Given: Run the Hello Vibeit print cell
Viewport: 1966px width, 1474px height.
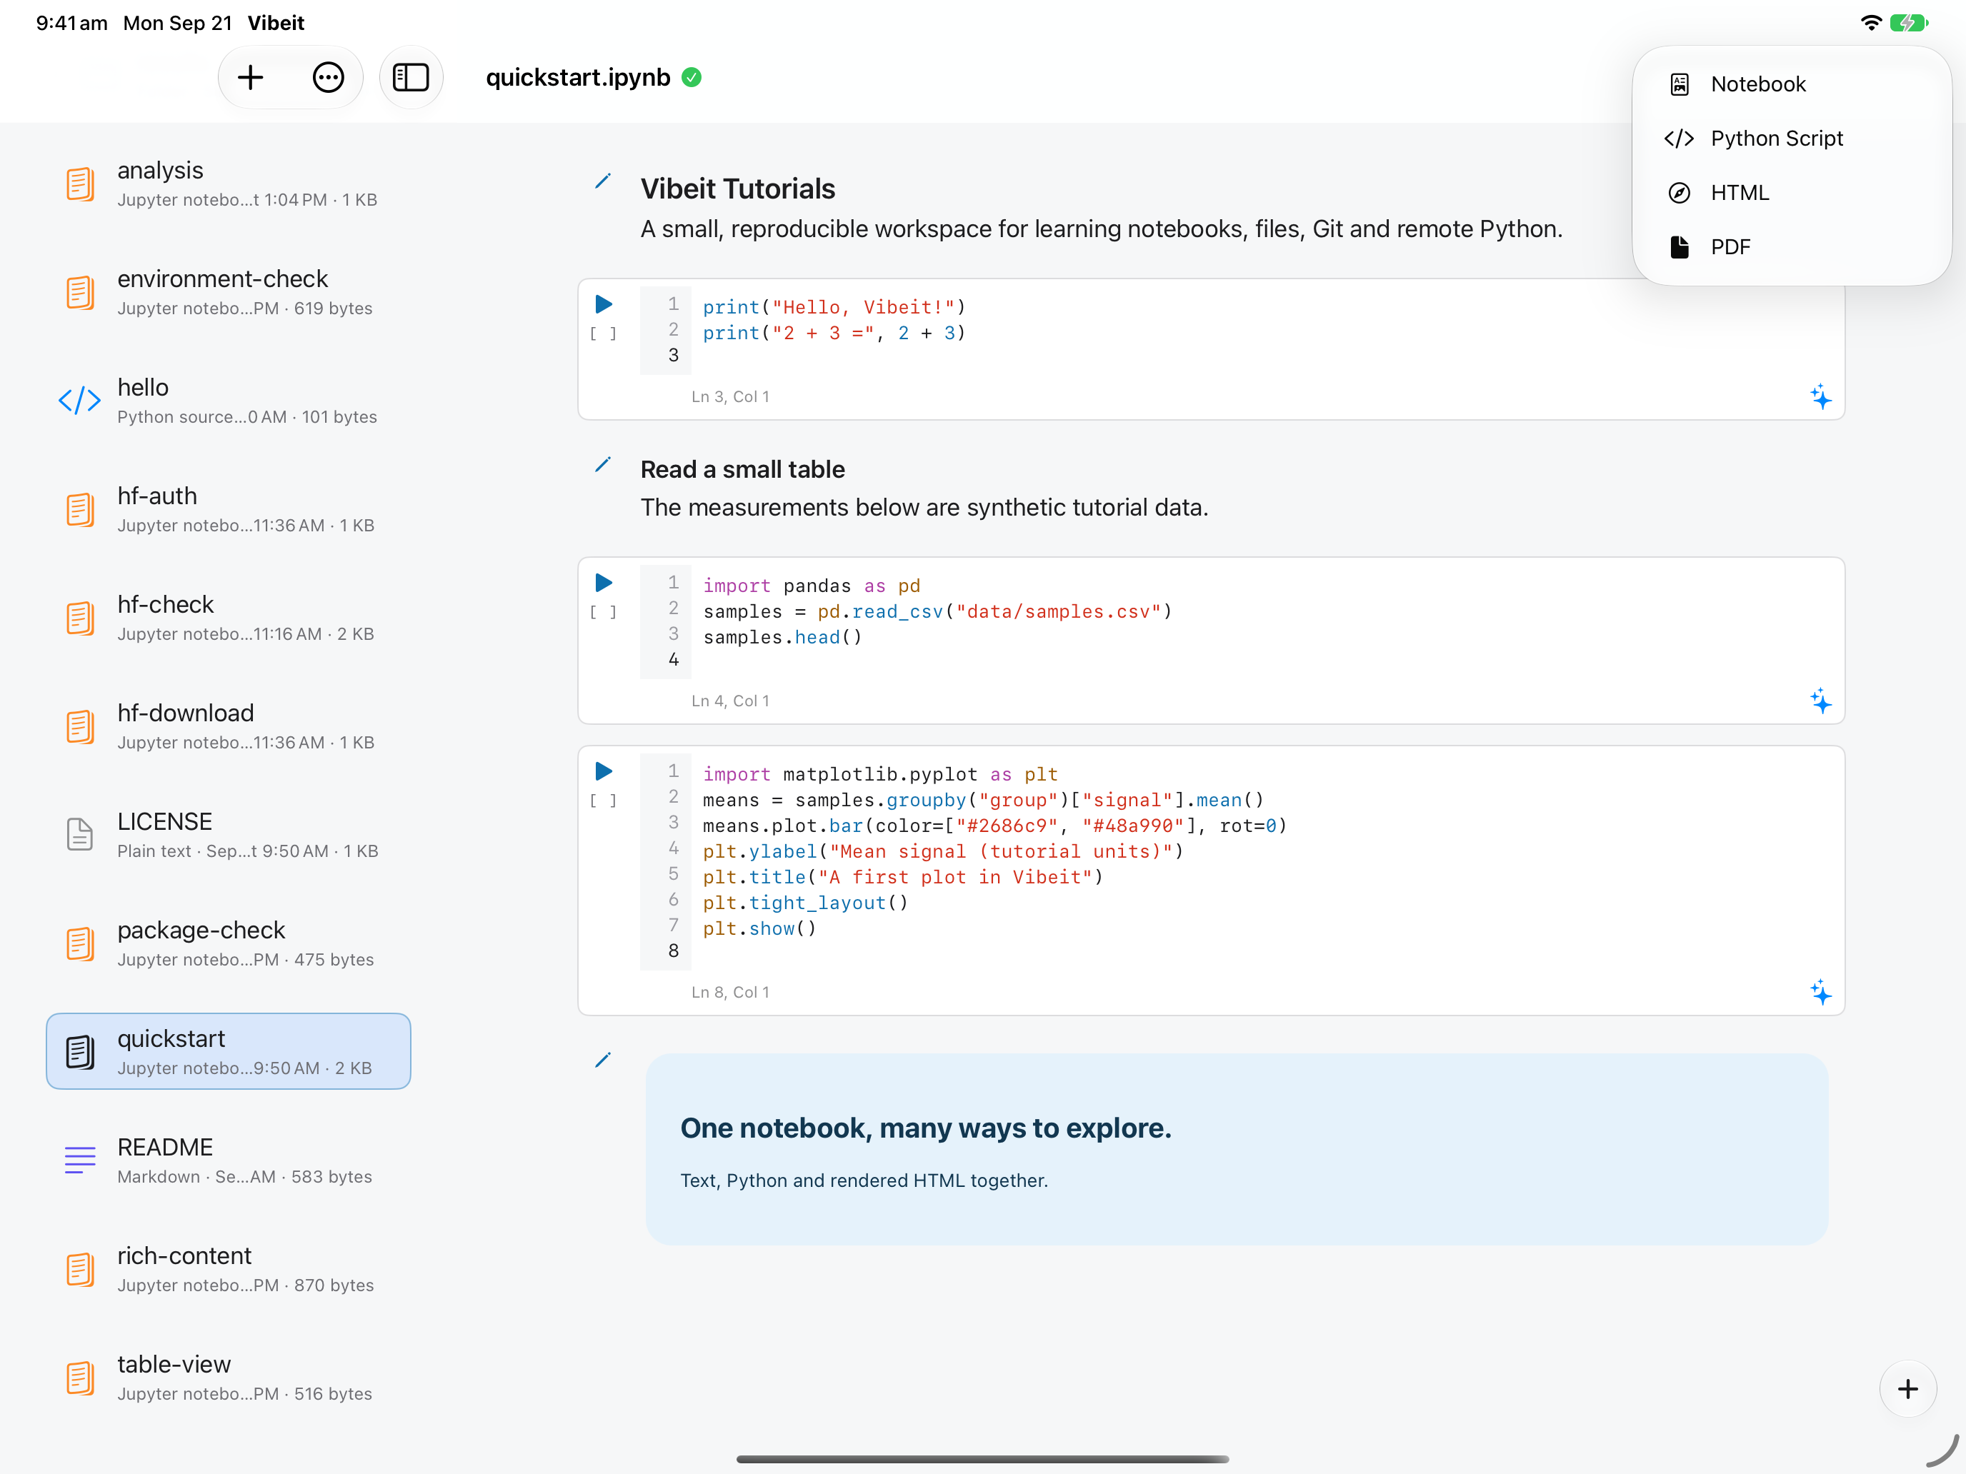Looking at the screenshot, I should point(604,305).
